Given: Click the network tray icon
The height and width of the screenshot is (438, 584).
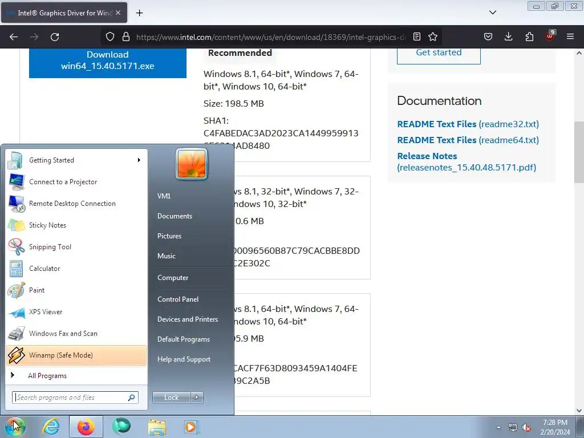Looking at the screenshot, I should [513, 427].
